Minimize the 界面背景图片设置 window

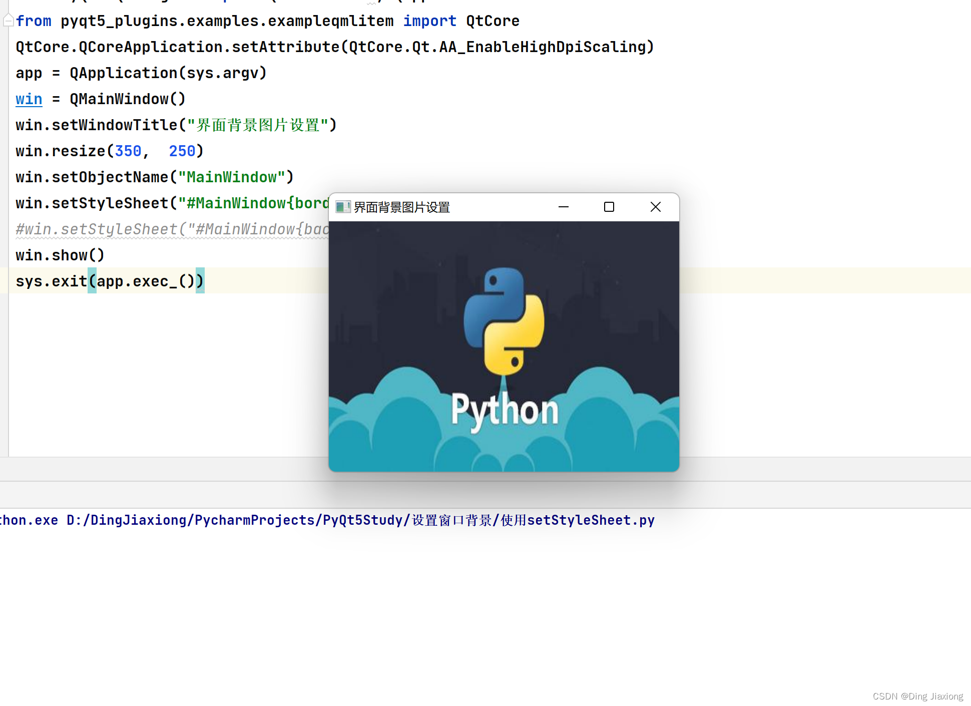(x=564, y=207)
